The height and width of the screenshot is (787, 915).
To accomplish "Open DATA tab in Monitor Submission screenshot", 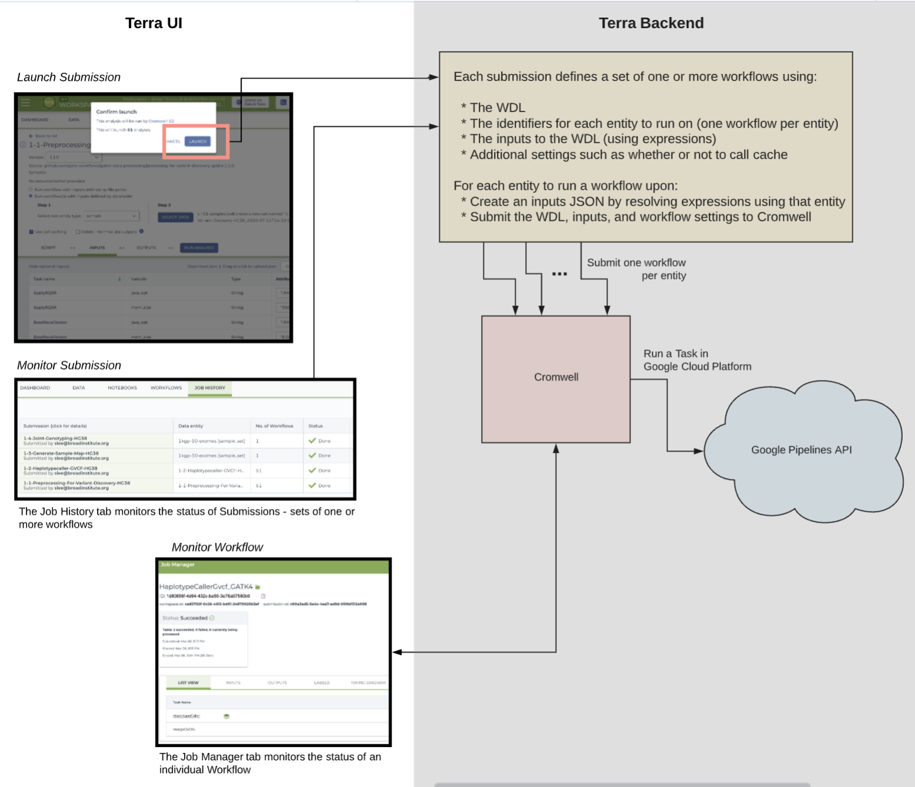I will (x=79, y=388).
